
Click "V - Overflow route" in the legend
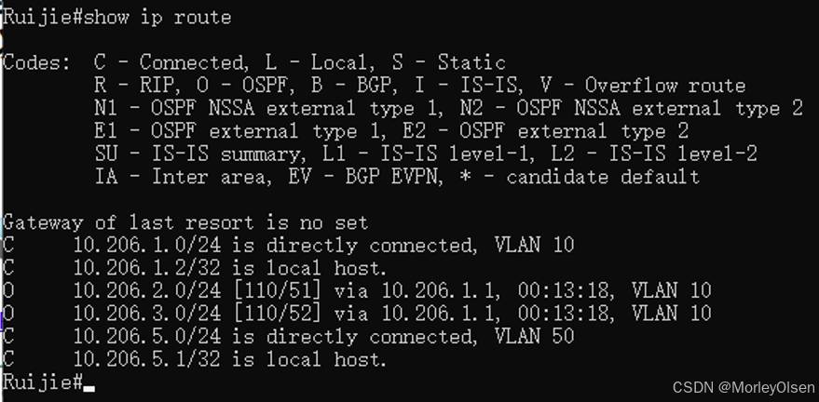point(665,87)
